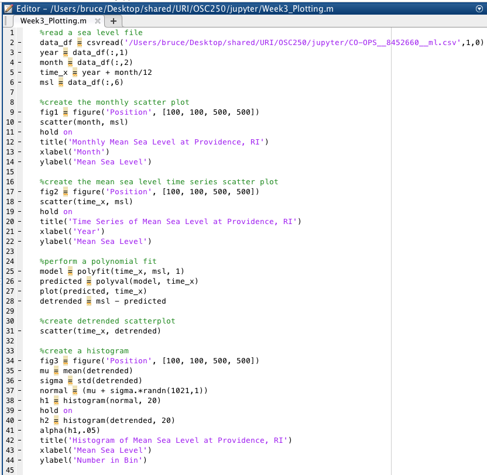Click the ylabel 'Number in Bin' line
Viewport: 487px width, 475px height.
tap(92, 460)
